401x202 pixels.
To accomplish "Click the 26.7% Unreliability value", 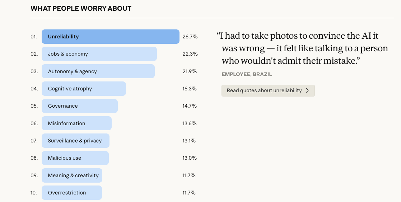I will click(190, 37).
